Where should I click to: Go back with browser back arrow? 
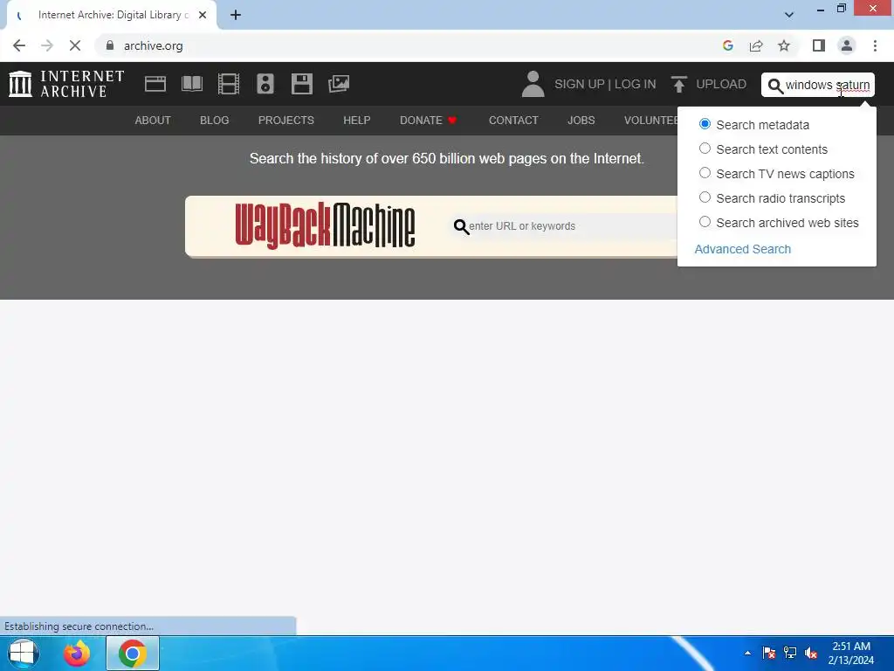(x=19, y=45)
